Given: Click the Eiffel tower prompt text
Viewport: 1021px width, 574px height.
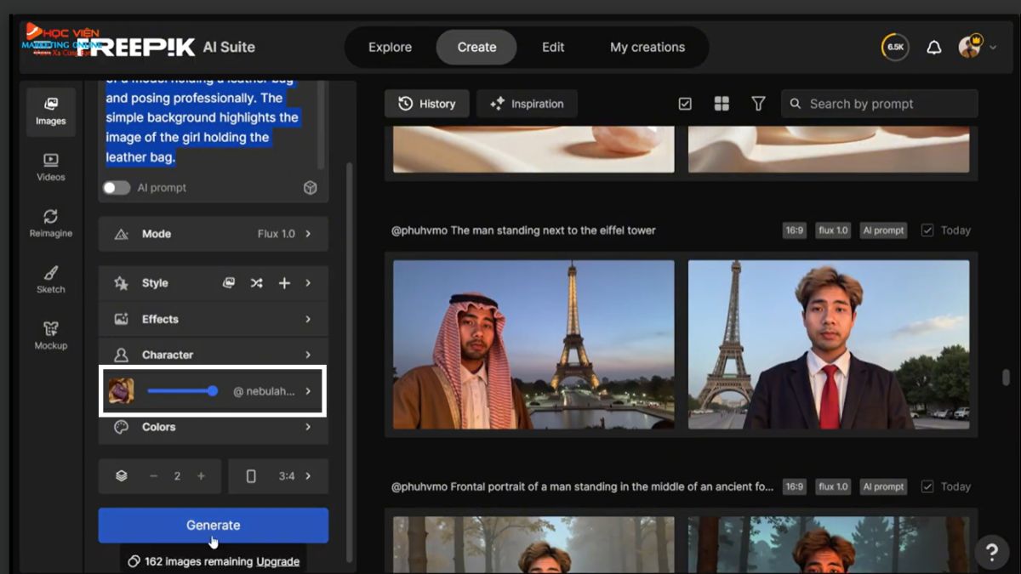Looking at the screenshot, I should [x=523, y=230].
